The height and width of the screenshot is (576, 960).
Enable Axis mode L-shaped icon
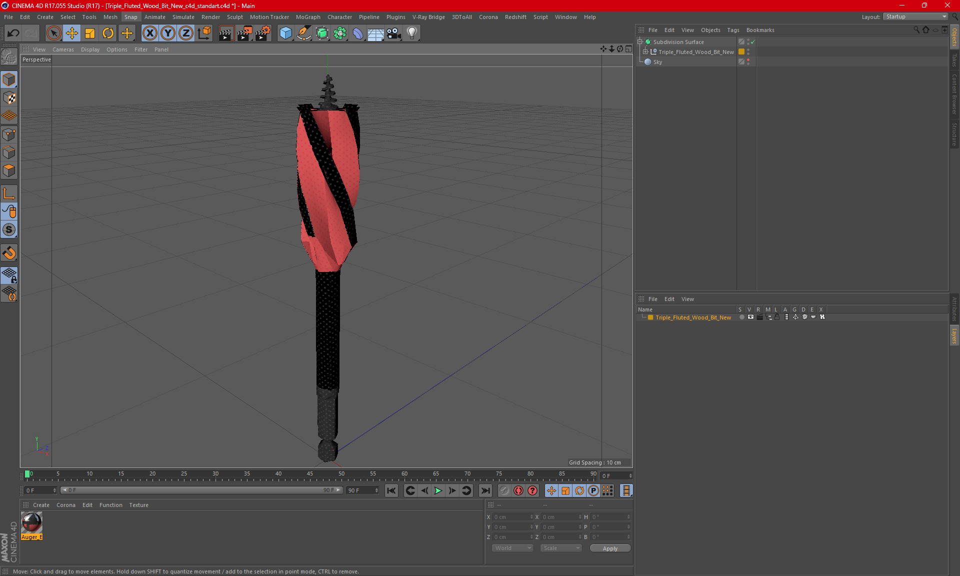pos(9,193)
